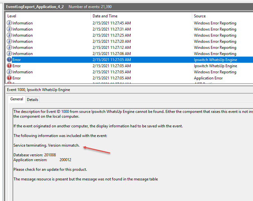Click info icon of 11:27:25 AM event

[x=9, y=35]
